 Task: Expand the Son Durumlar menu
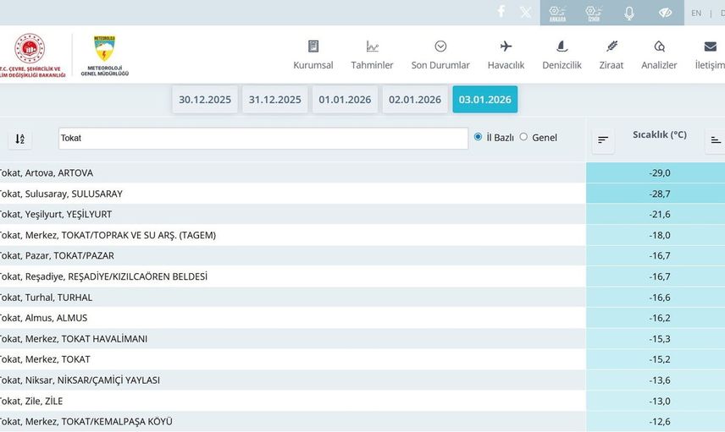tap(440, 55)
